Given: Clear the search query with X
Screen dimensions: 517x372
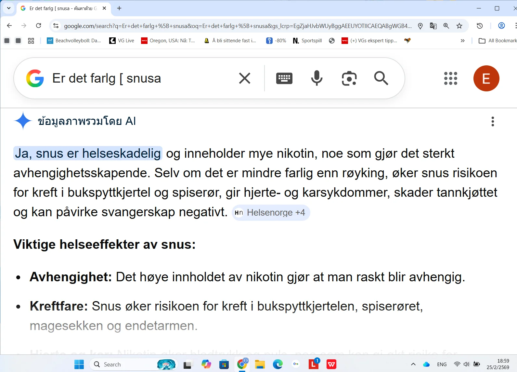Looking at the screenshot, I should (x=245, y=78).
